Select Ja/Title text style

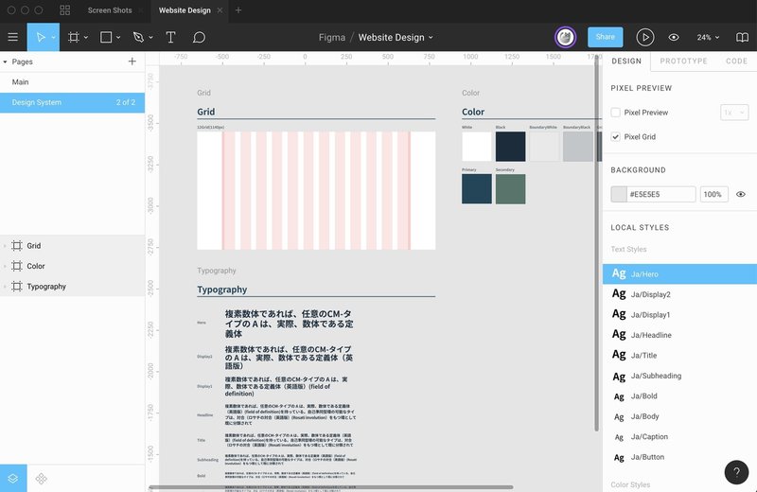tap(679, 355)
